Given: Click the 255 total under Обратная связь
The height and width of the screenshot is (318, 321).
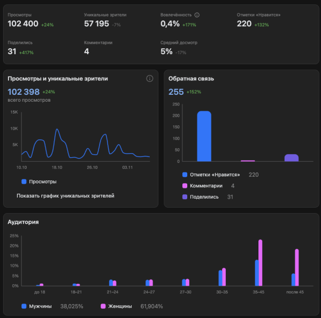Looking at the screenshot, I should click(176, 92).
